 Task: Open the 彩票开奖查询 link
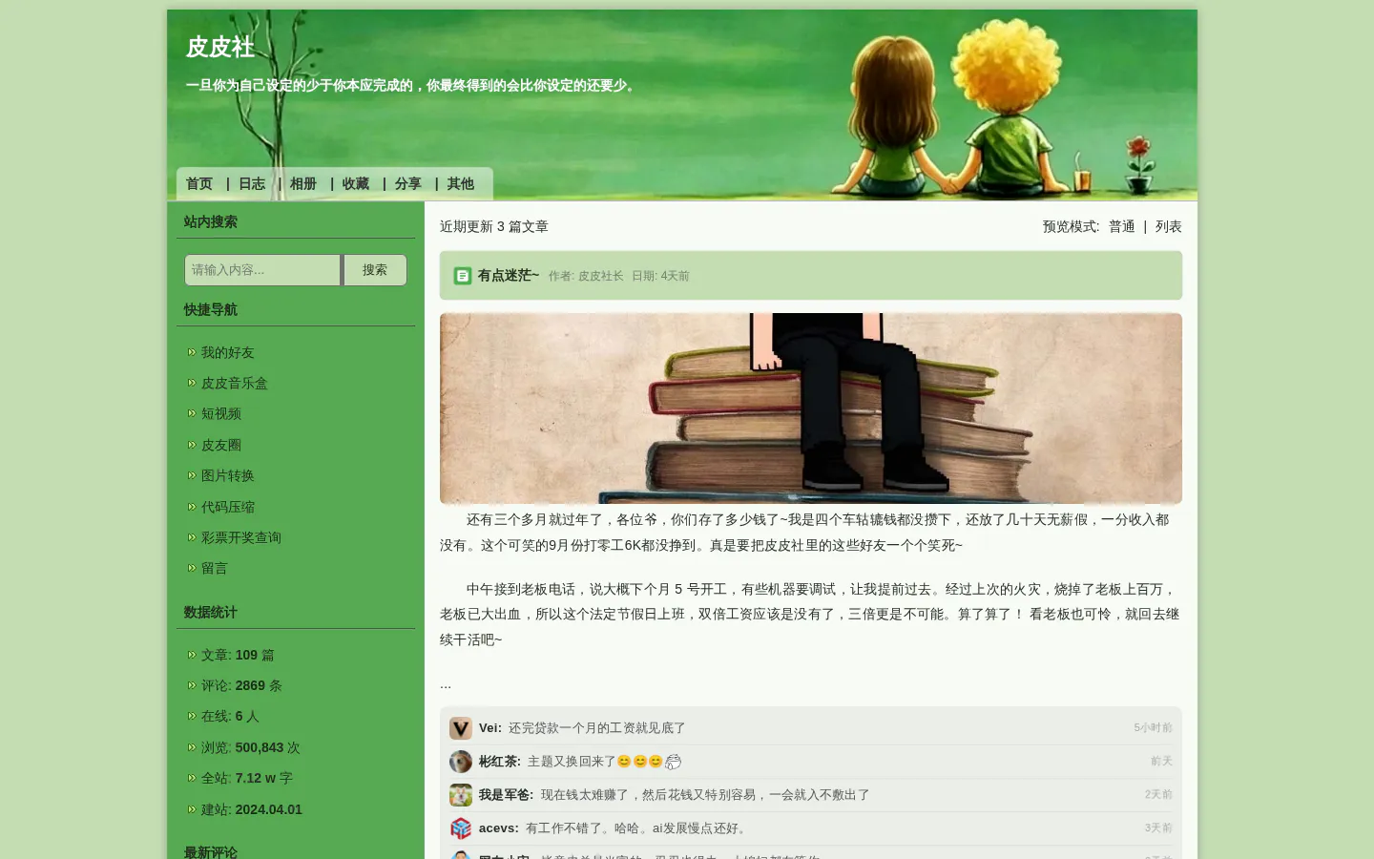241,538
